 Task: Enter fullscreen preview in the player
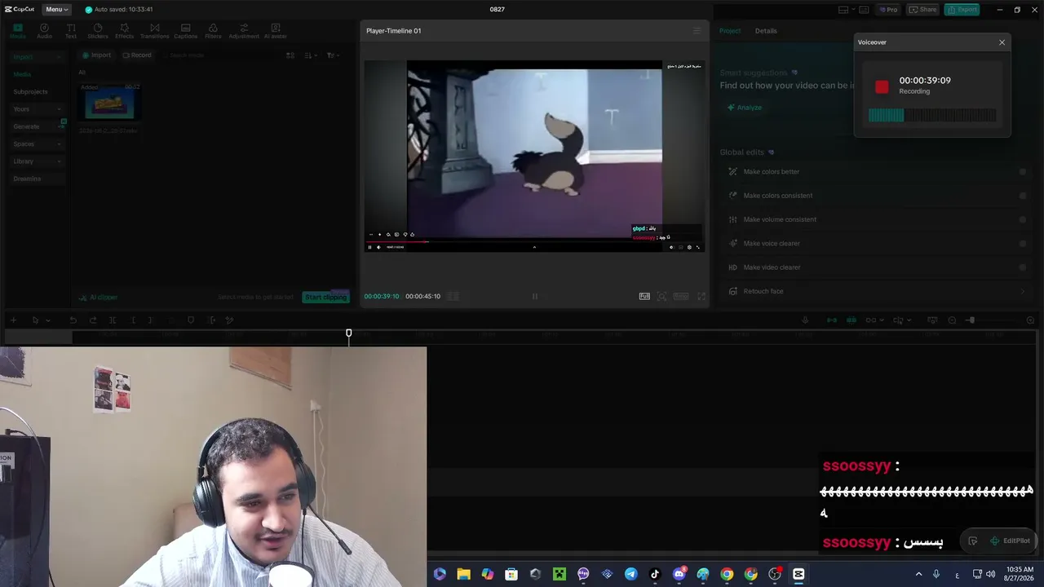[701, 297]
